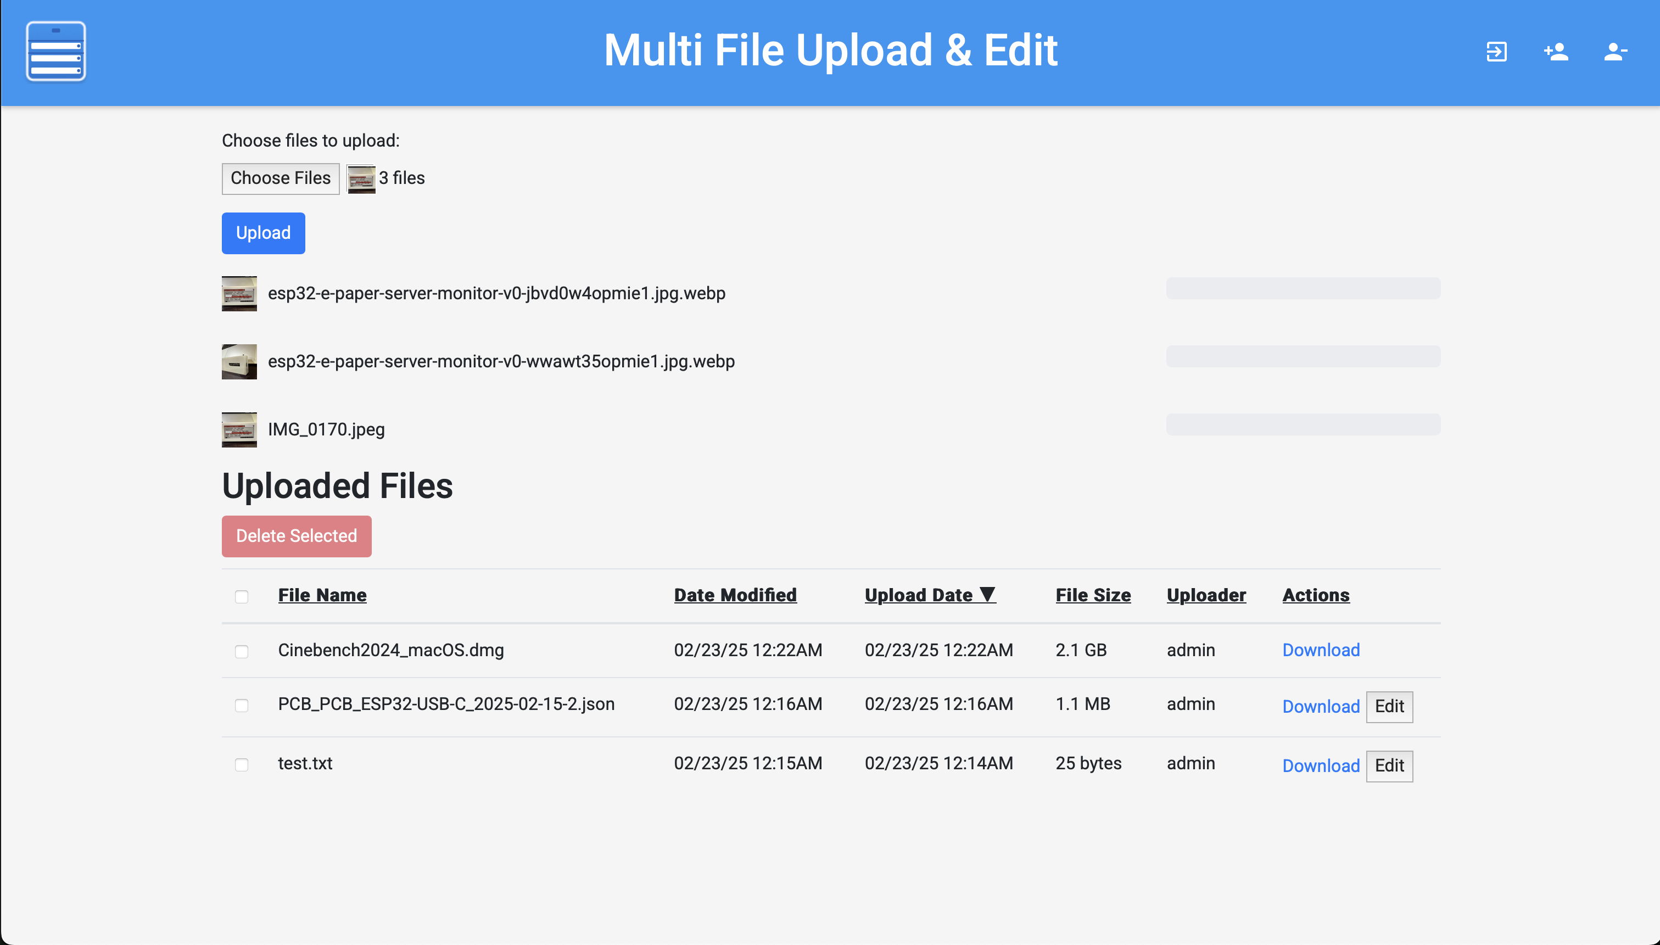Click the remove user icon
Viewport: 1660px width, 945px height.
[1614, 51]
